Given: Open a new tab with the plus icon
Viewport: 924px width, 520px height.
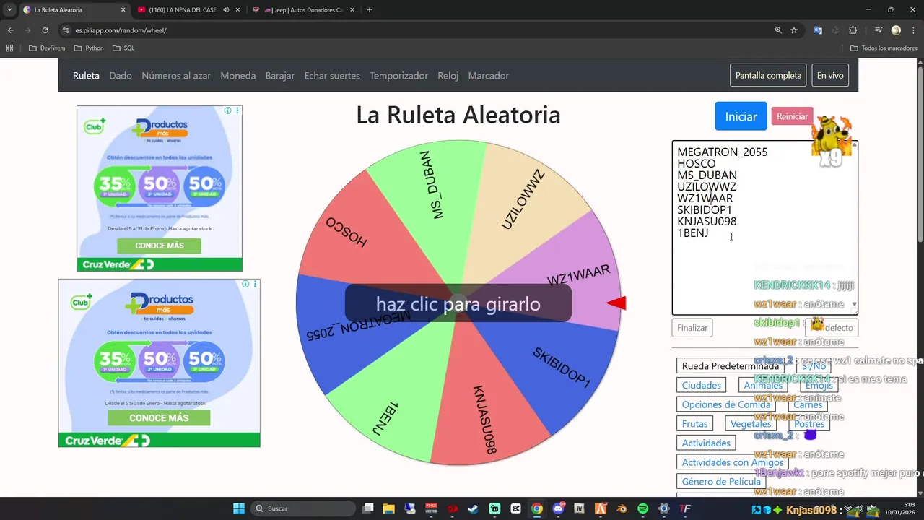Looking at the screenshot, I should 370,10.
